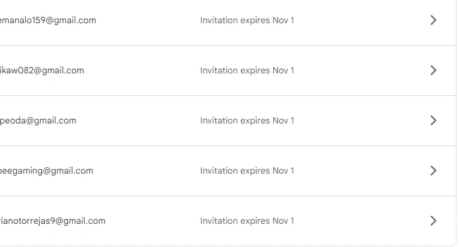Click empty space between rianotorrejas9 status and its chevron
Screen dimensions: 459x247
click(x=362, y=221)
